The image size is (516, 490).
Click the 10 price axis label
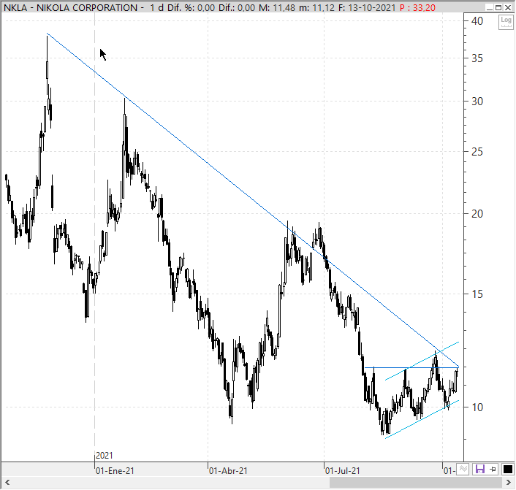[x=477, y=407]
